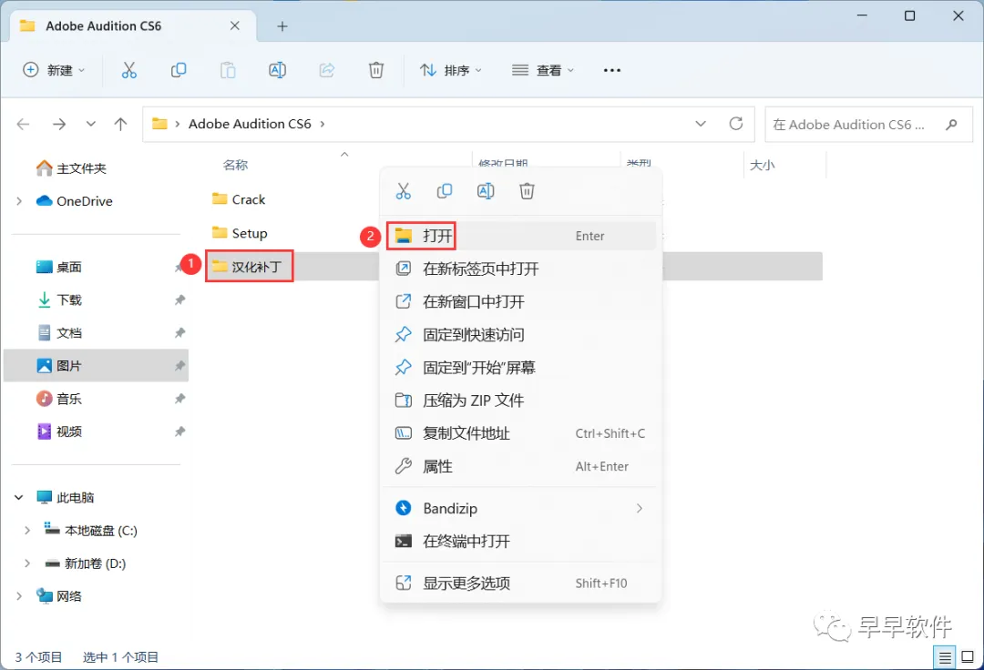Open 主文件夹 in the sidebar

click(71, 168)
